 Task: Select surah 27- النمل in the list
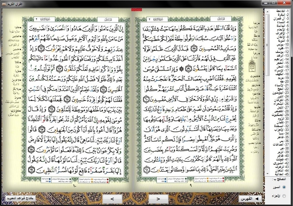tap(283, 107)
